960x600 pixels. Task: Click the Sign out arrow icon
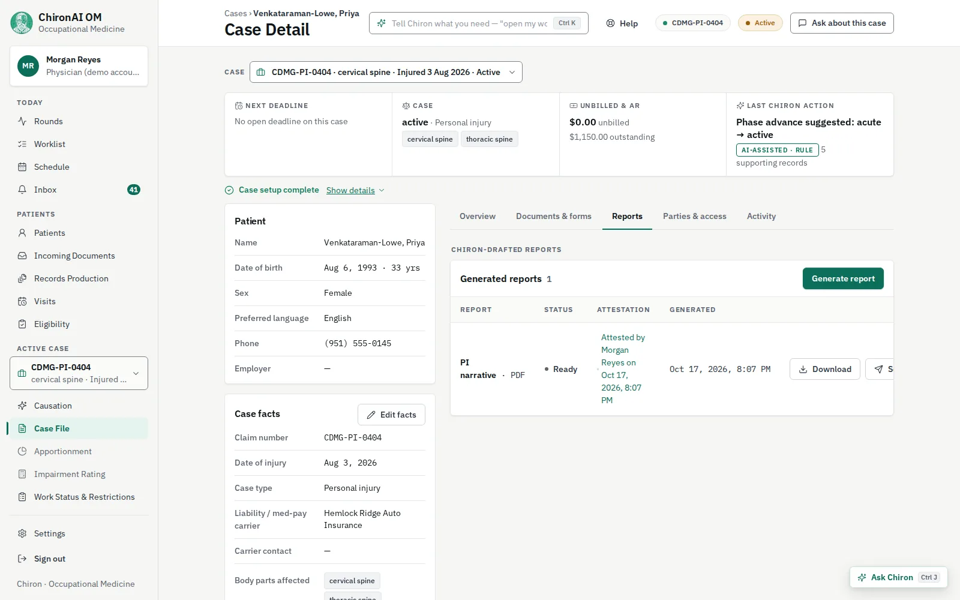coord(22,559)
